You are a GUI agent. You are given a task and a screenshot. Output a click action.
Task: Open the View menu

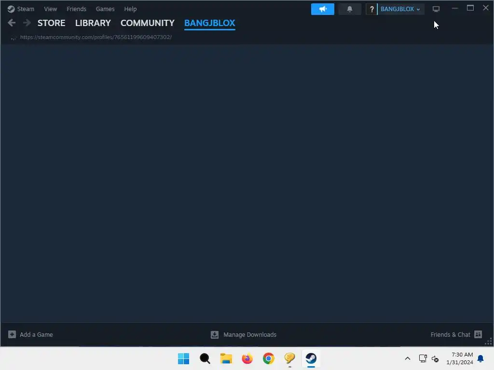(x=50, y=9)
